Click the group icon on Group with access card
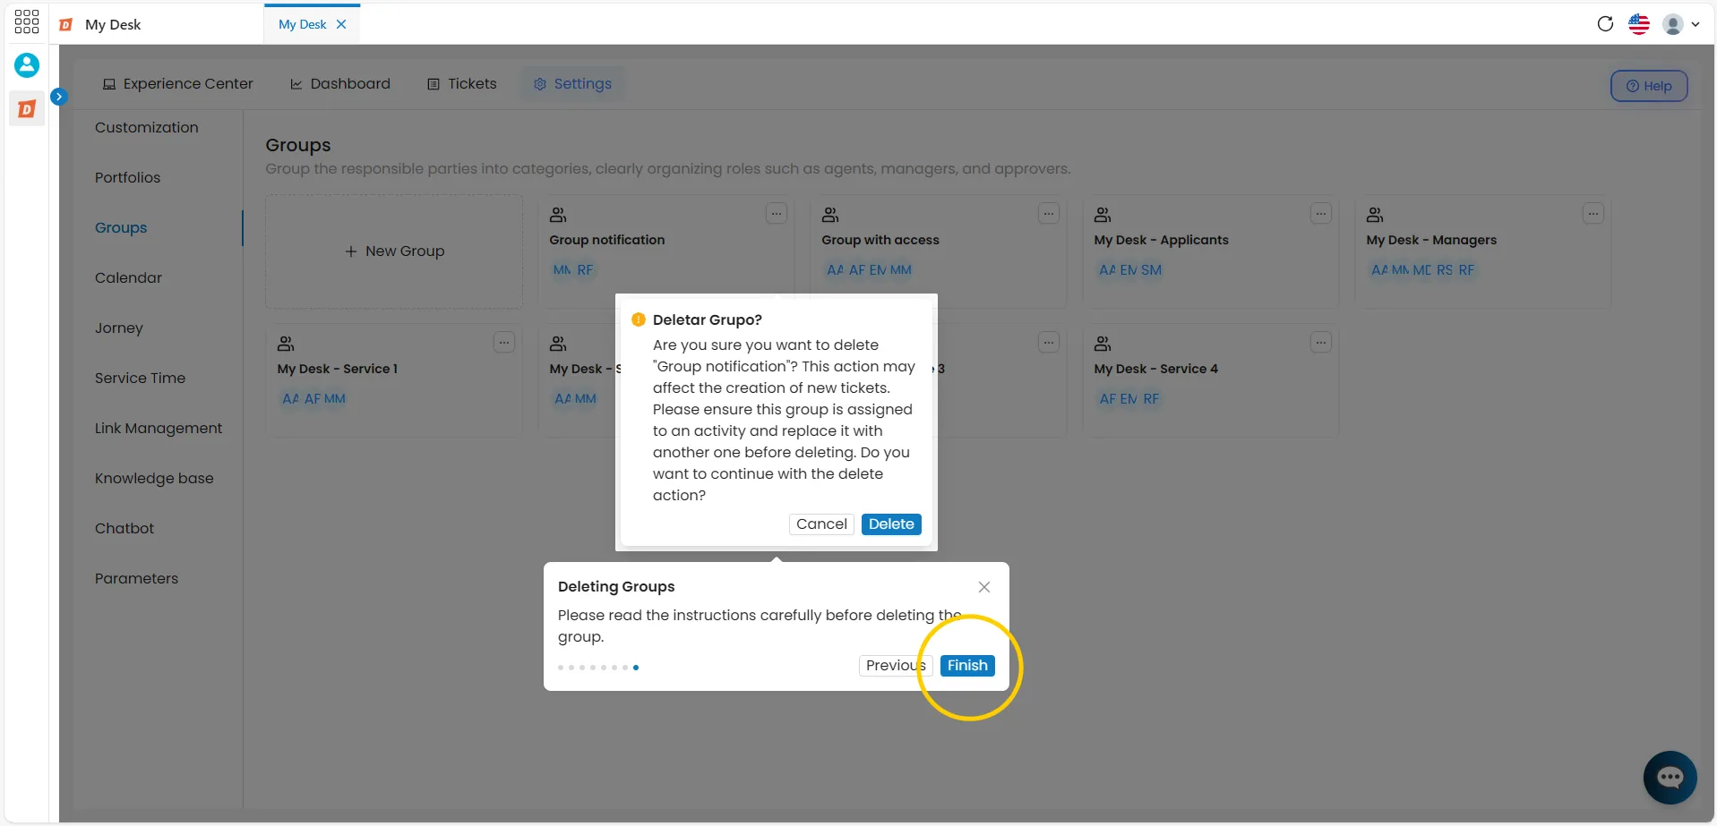Screen dimensions: 1717x826 830,215
